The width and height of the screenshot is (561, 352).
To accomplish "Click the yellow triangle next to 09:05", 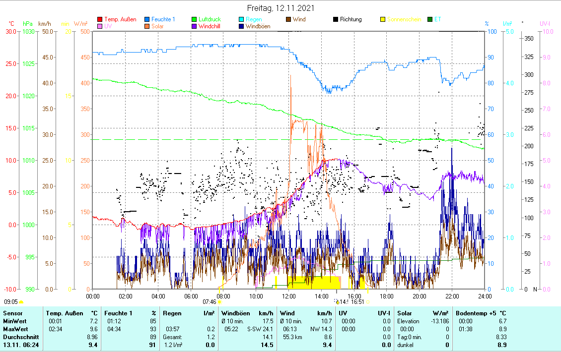I will tap(21, 301).
